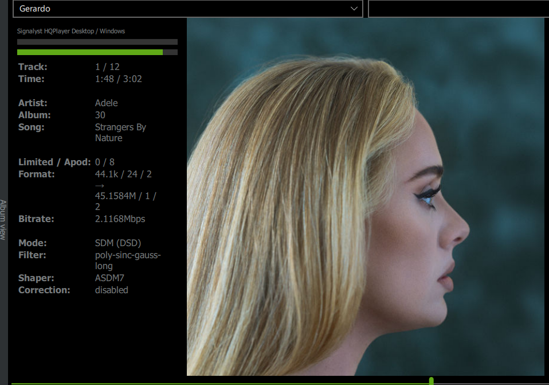549x385 pixels.
Task: Click the output format '45.1584M / 1 / 2'
Action: coord(126,201)
